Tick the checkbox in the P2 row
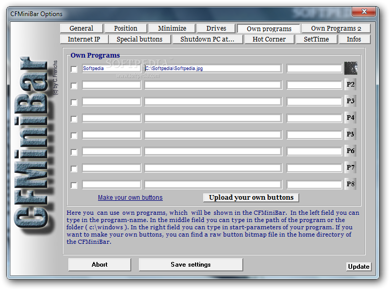This screenshot has width=390, height=290. tap(74, 86)
